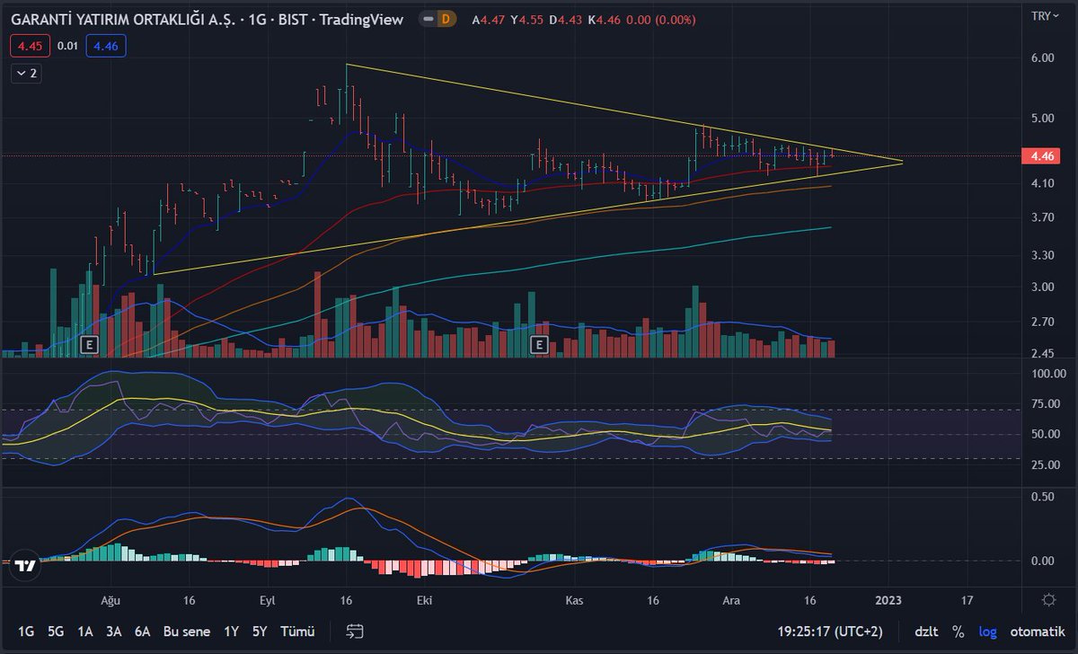Click the 3.70 price axis label

pos(1042,217)
